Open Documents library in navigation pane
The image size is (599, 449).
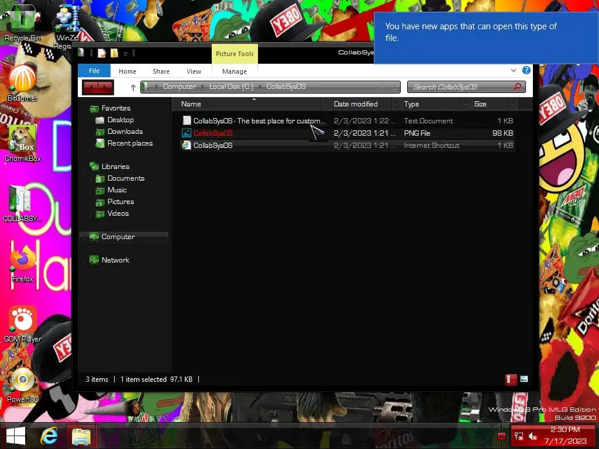pos(126,178)
